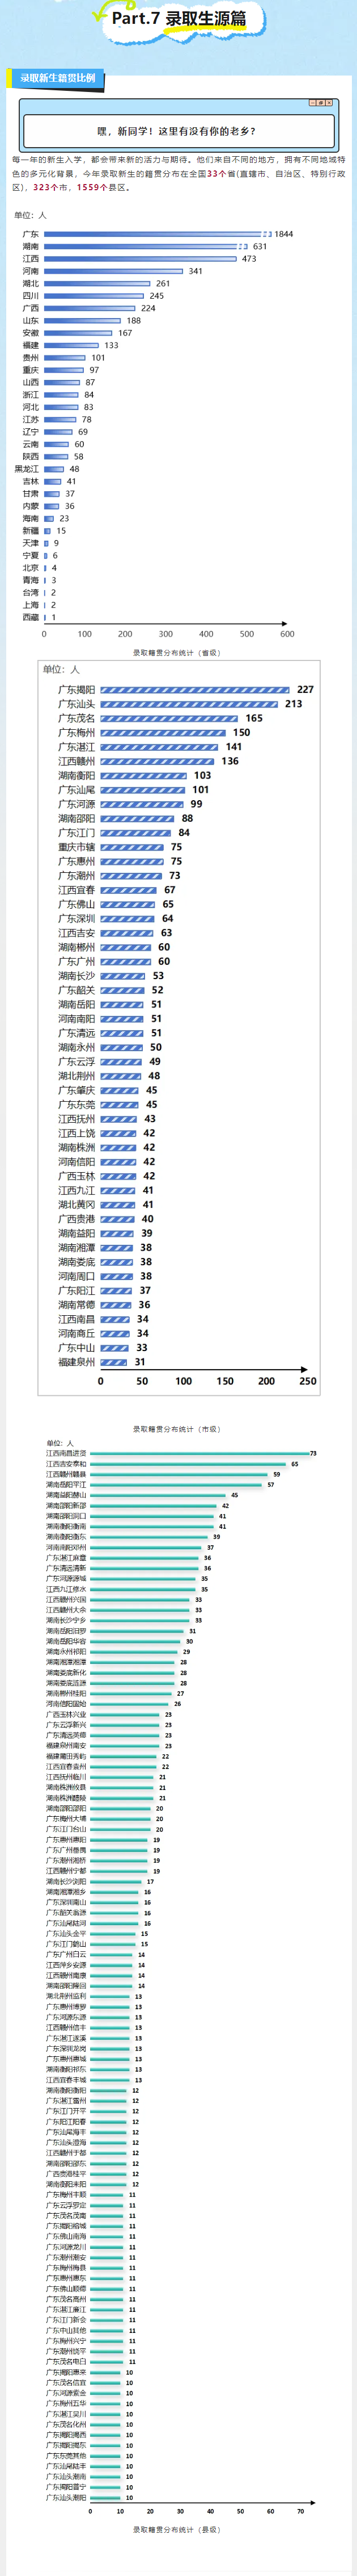The height and width of the screenshot is (2576, 357).
Task: Click the 广东汕头 bar labeled 213
Action: coord(189,704)
